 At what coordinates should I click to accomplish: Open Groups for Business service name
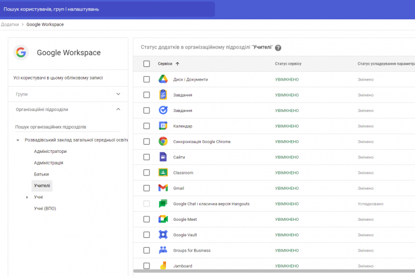(191, 251)
